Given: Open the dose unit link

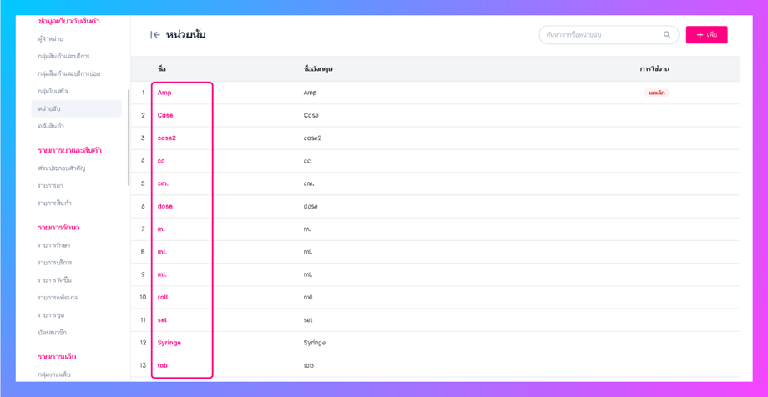Looking at the screenshot, I should click(x=165, y=206).
